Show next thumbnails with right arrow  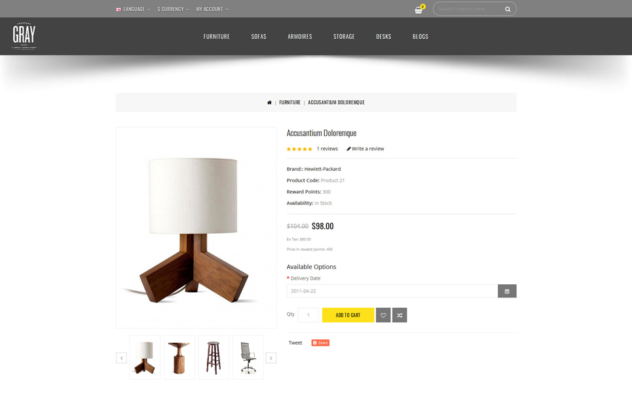[271, 358]
